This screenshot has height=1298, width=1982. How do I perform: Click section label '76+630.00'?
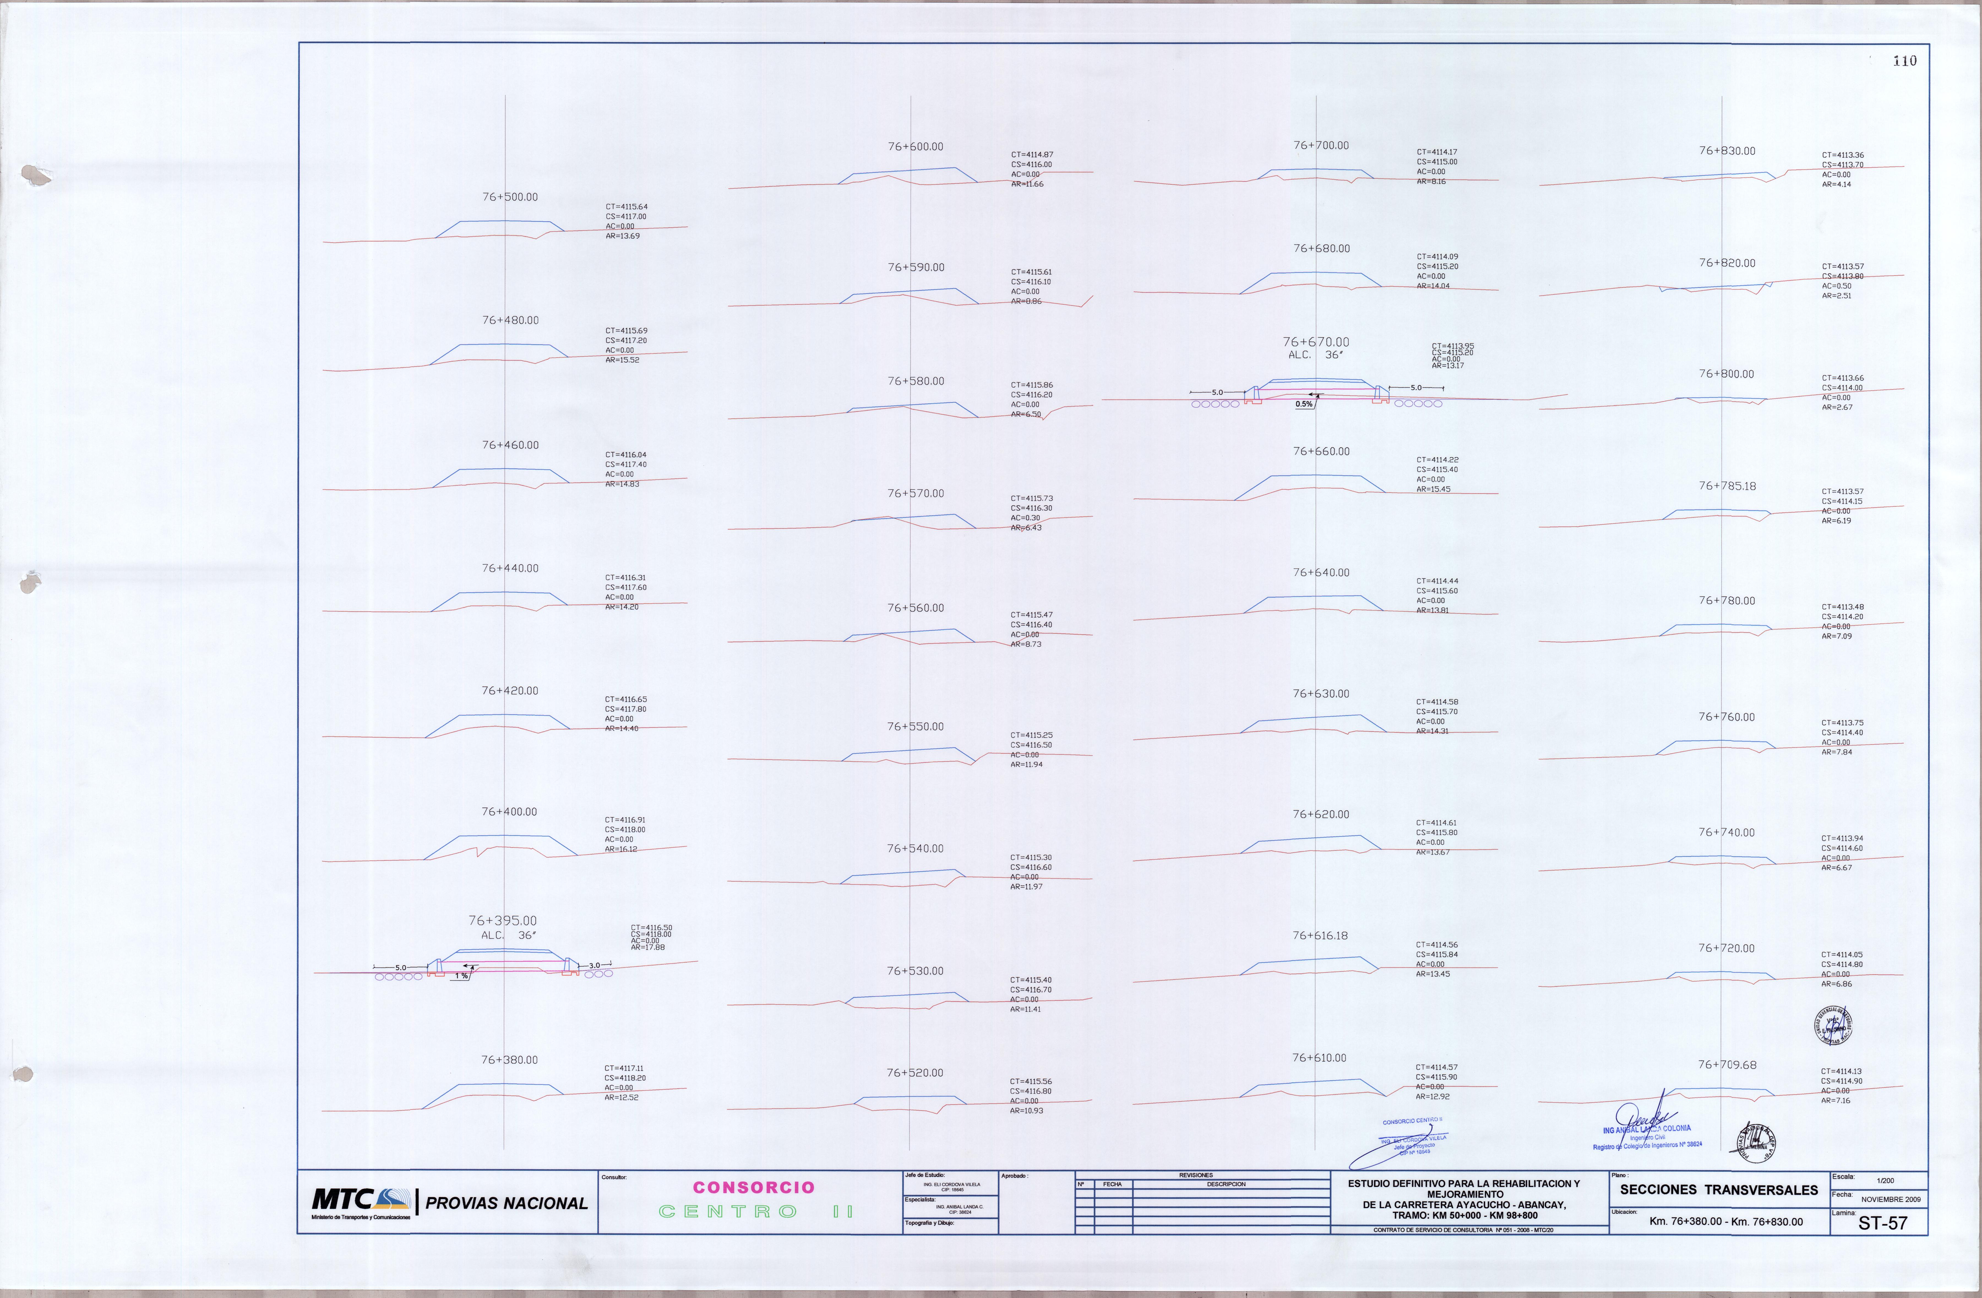[1321, 694]
